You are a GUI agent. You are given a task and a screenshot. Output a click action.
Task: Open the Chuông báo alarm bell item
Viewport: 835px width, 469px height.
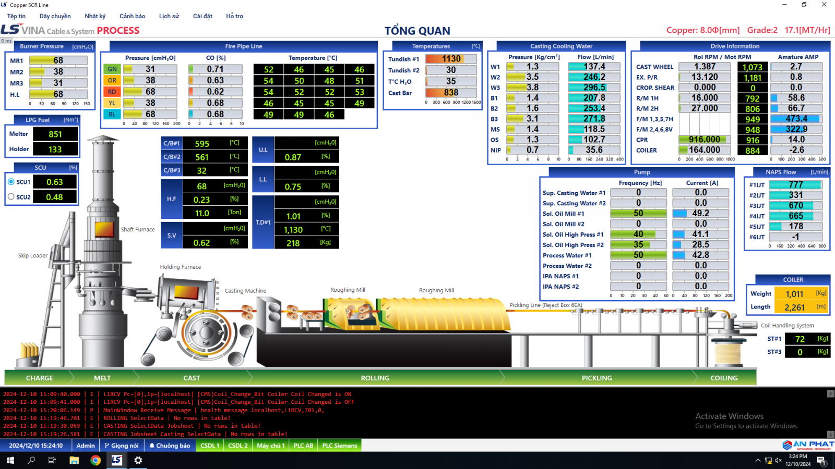pyautogui.click(x=170, y=446)
